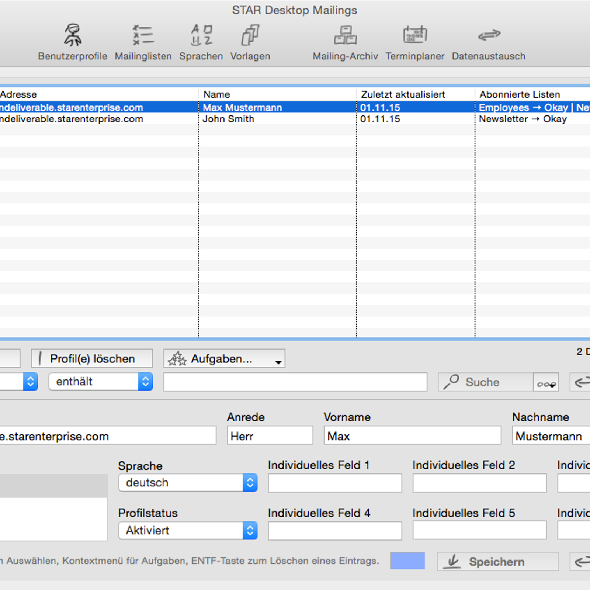Click the magnifier icon in the Suche button

click(x=451, y=382)
